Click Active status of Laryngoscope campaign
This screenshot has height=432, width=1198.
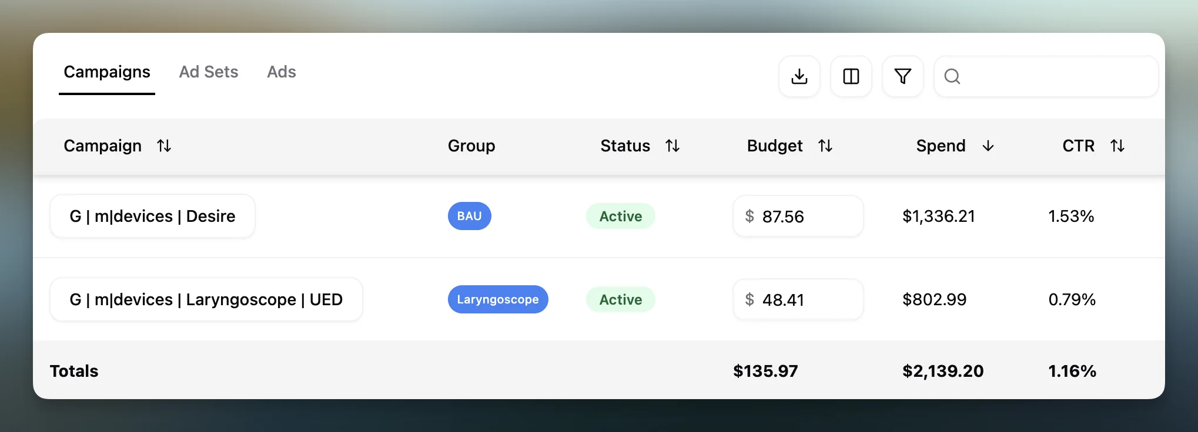tap(621, 299)
